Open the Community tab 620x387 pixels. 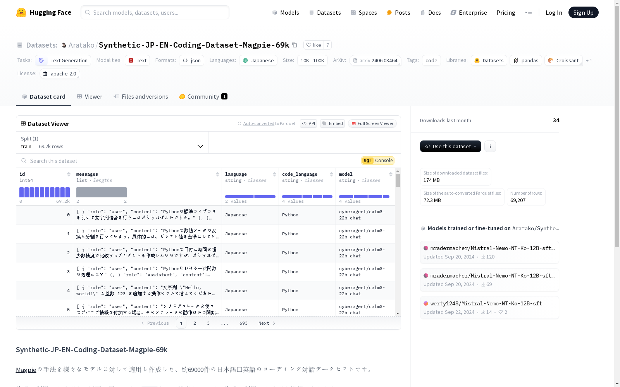pos(203,97)
